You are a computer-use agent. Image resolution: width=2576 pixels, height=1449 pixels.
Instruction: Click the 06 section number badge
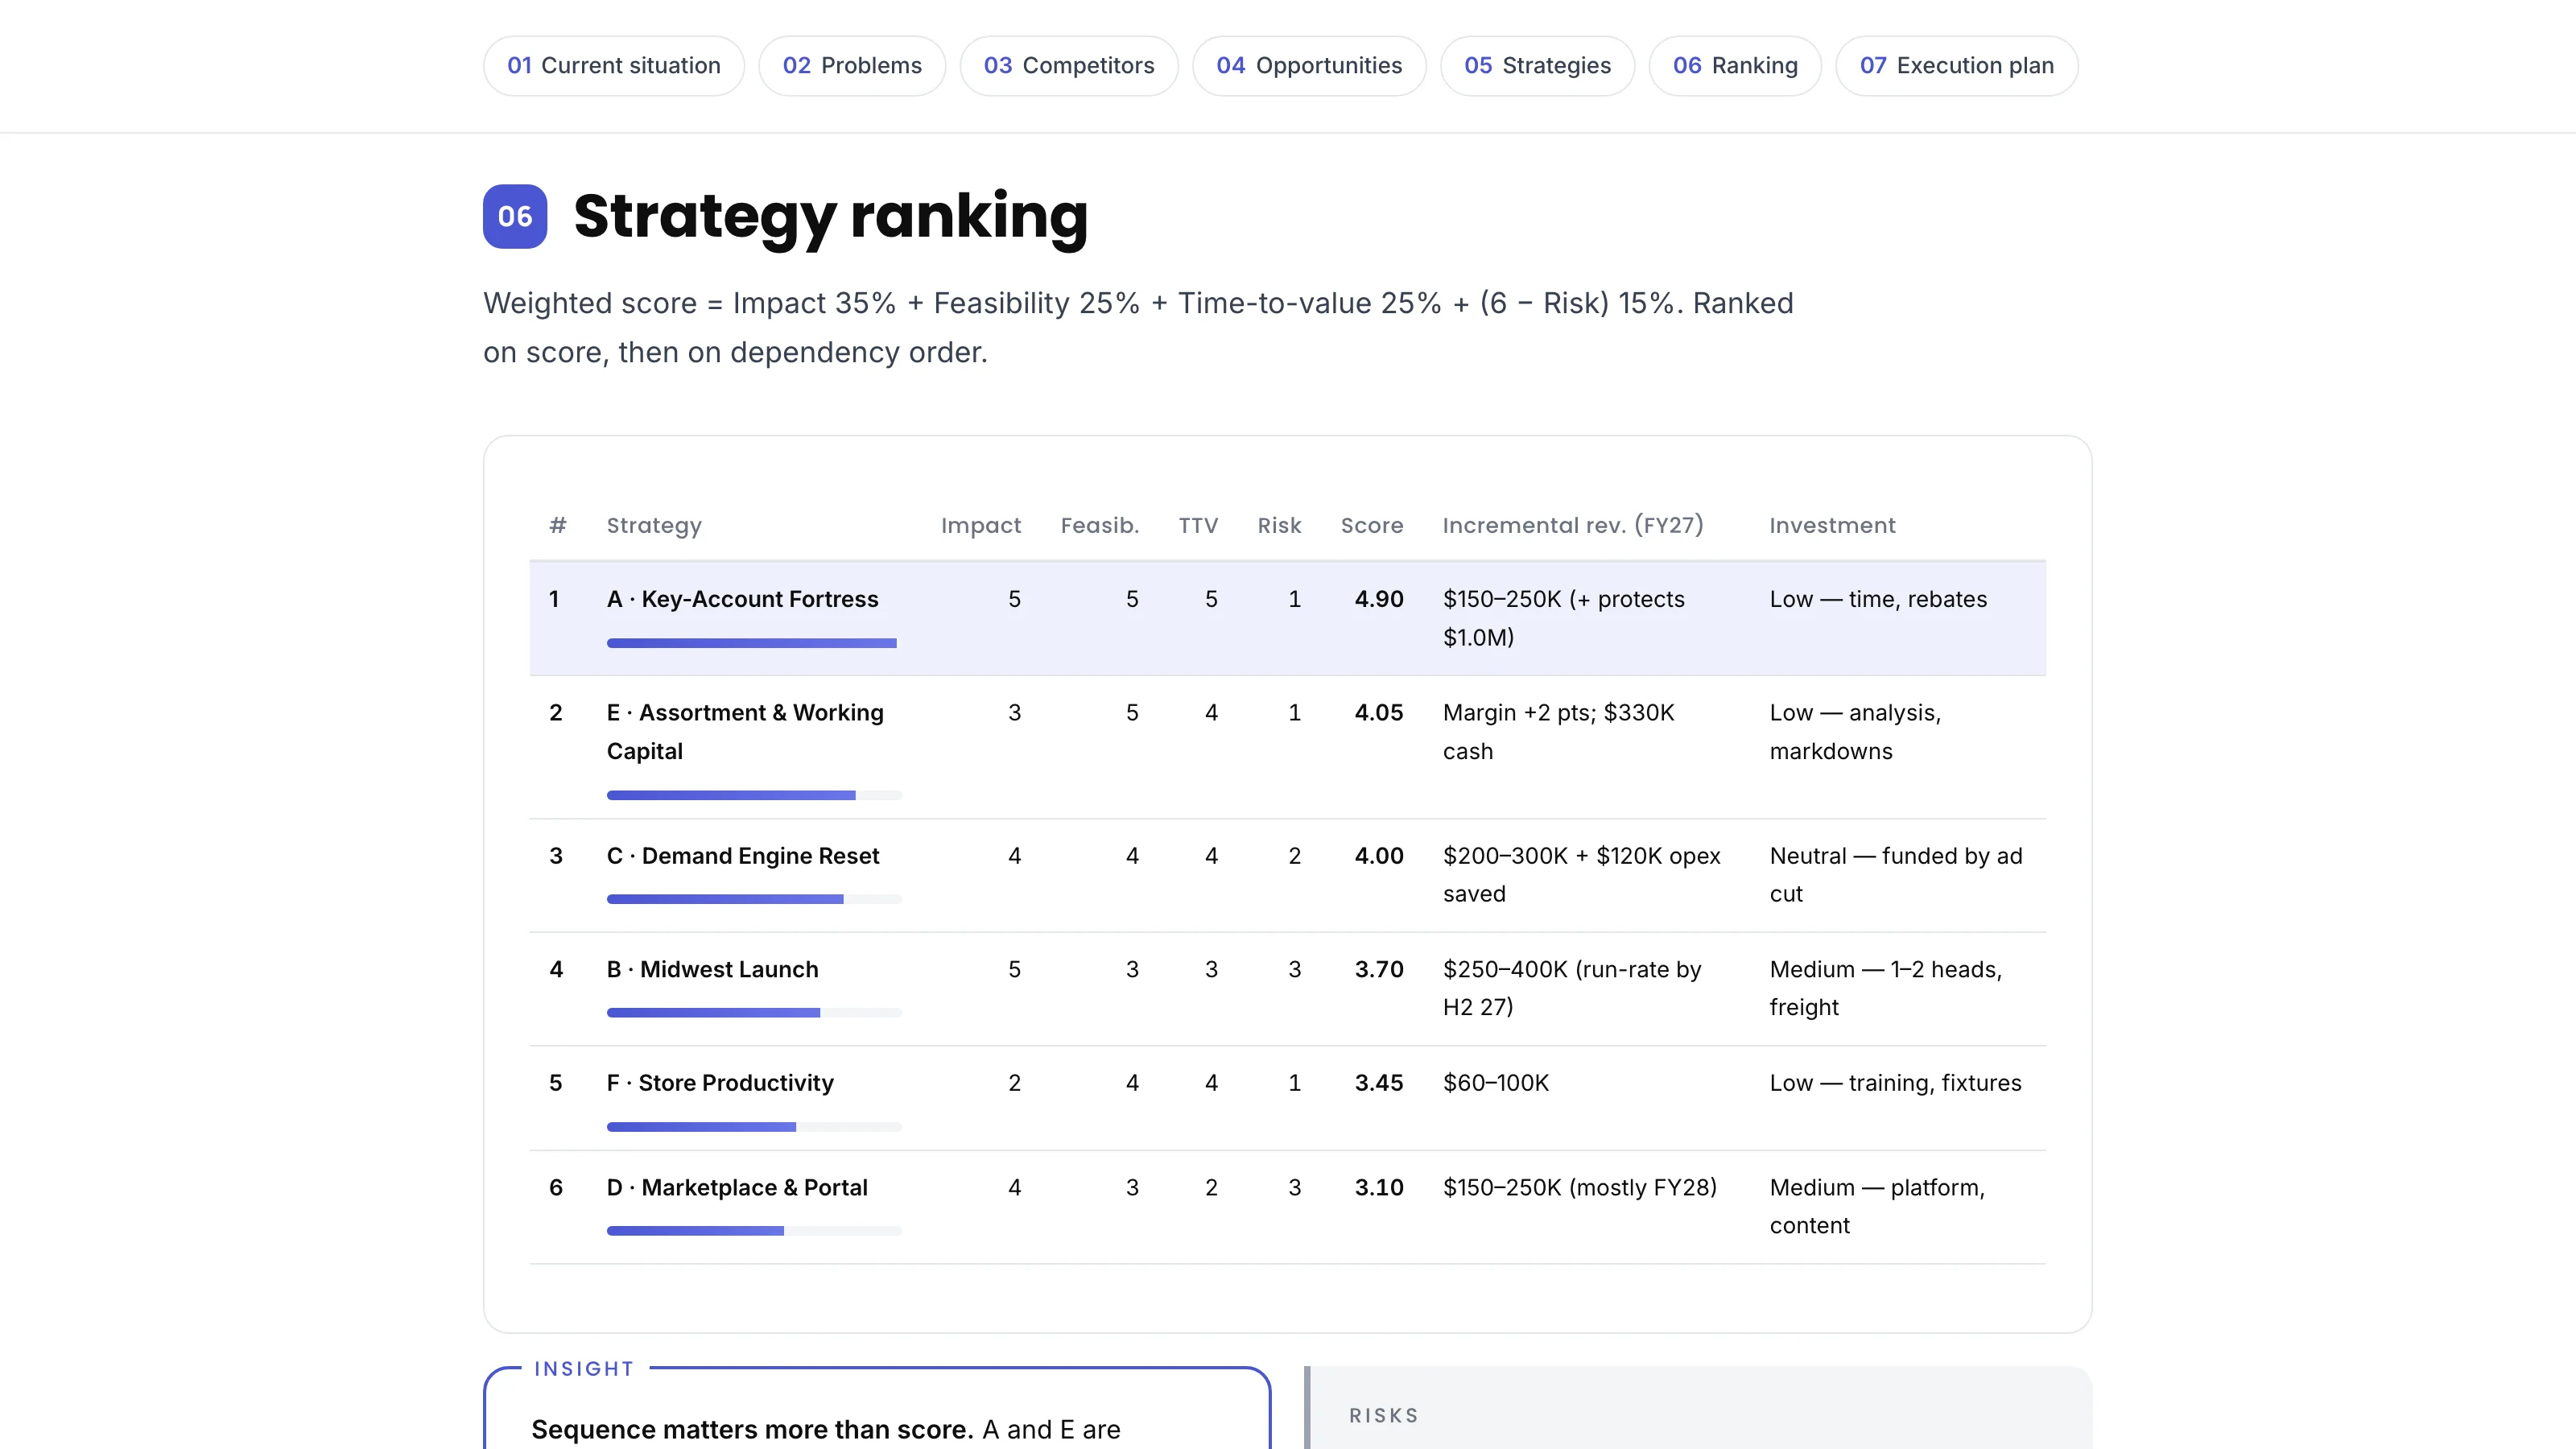(x=515, y=216)
